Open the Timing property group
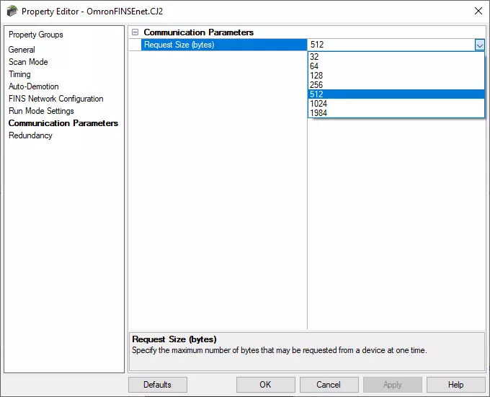This screenshot has width=490, height=397. tap(19, 74)
